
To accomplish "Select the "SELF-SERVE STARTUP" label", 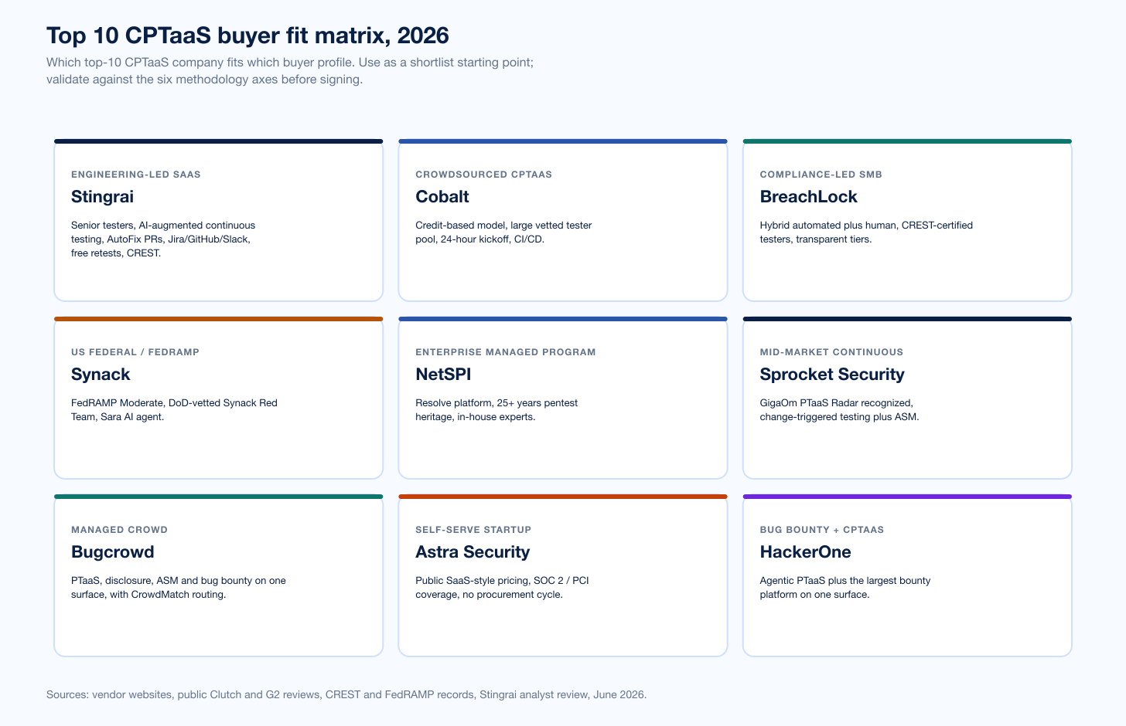I will point(473,530).
